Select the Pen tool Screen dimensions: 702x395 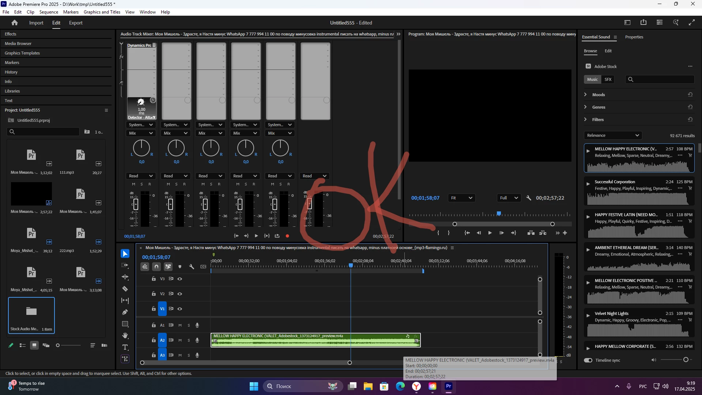pos(125,312)
